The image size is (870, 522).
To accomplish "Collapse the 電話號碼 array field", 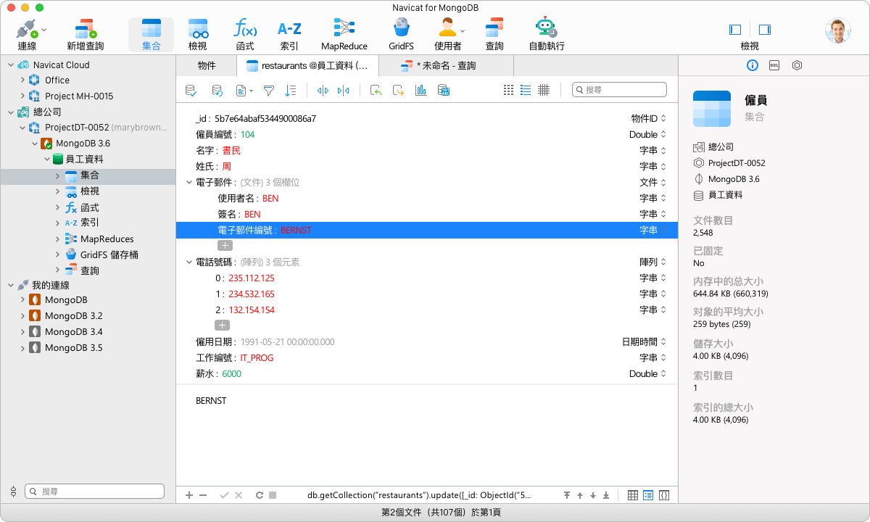I will tap(189, 262).
